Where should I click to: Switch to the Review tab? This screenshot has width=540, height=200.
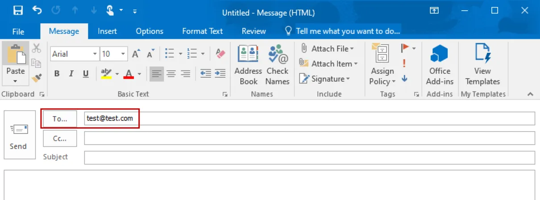tap(254, 31)
